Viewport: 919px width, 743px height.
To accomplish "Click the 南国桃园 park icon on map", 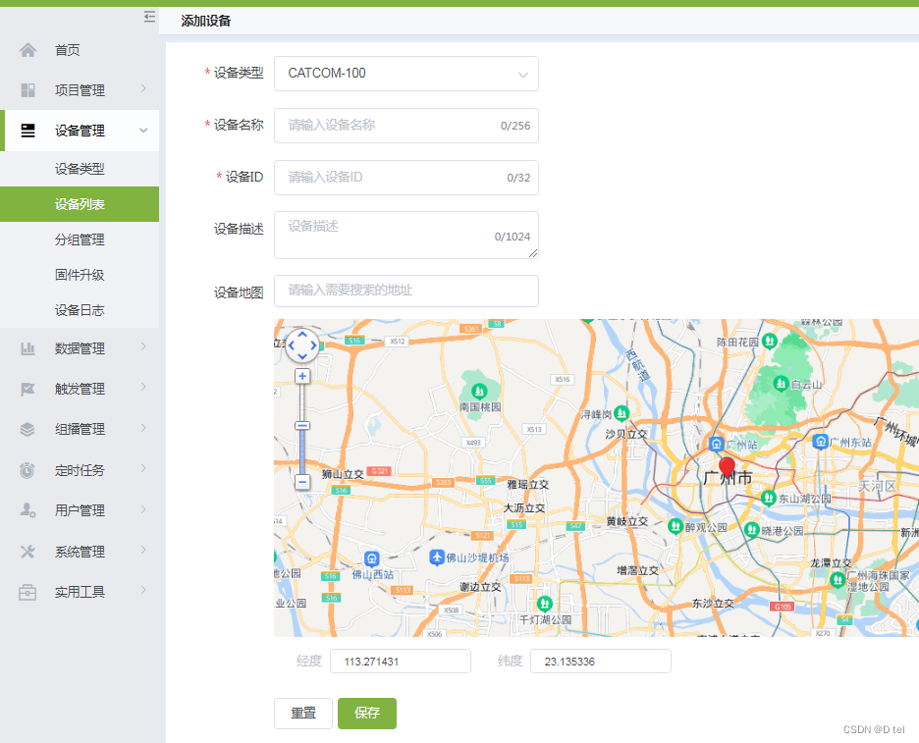I will pyautogui.click(x=479, y=391).
